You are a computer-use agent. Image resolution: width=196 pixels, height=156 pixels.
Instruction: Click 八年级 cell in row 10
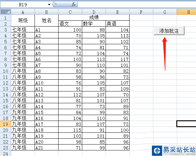click(23, 71)
